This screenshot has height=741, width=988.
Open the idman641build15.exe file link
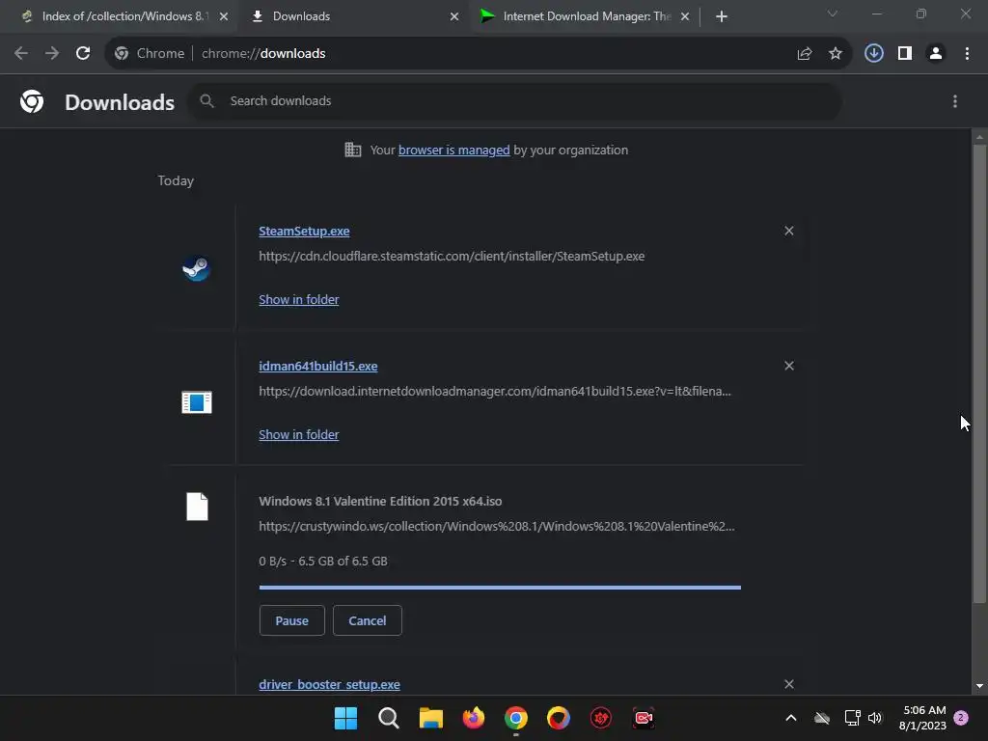click(x=318, y=366)
